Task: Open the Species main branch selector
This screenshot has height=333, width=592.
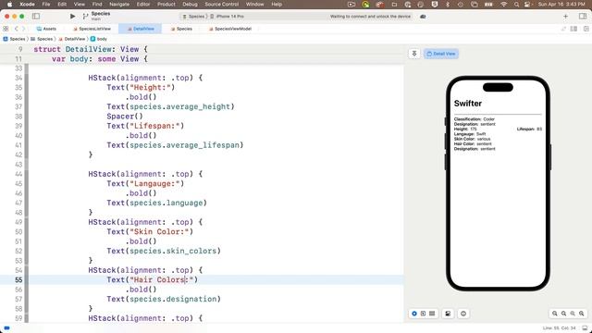Action: point(96,16)
